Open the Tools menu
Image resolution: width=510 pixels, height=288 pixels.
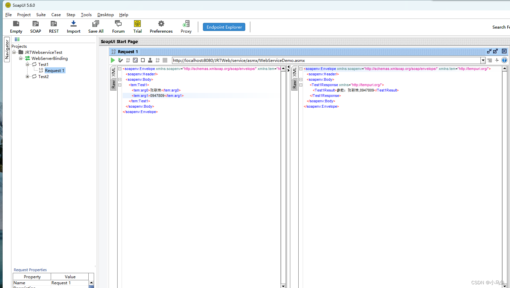(x=86, y=14)
